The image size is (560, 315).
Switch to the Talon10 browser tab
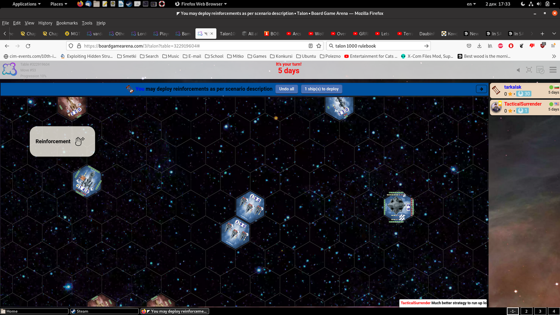pos(227,34)
